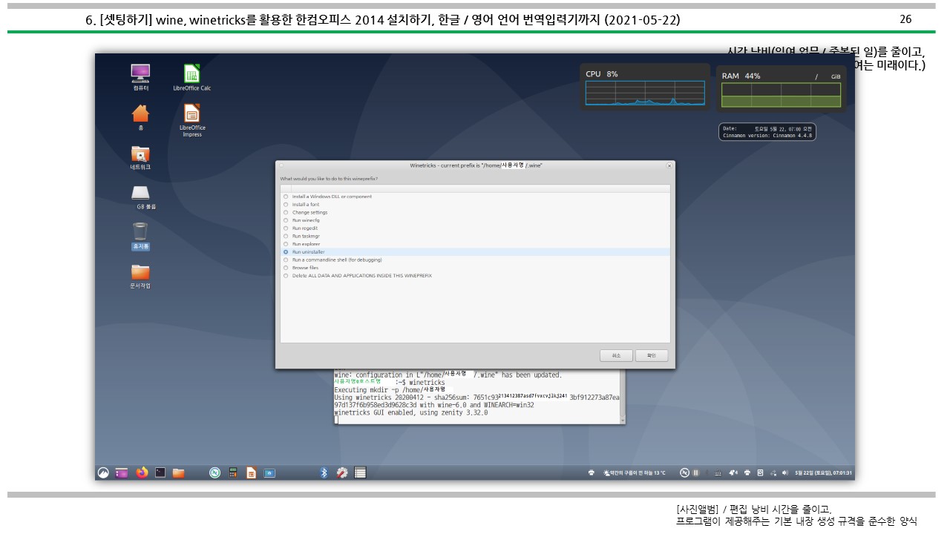
Task: Launch Firefox from the taskbar
Action: 142,472
